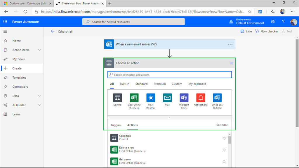Click the Csharptrail flow name
This screenshot has width=299, height=168.
click(x=65, y=32)
